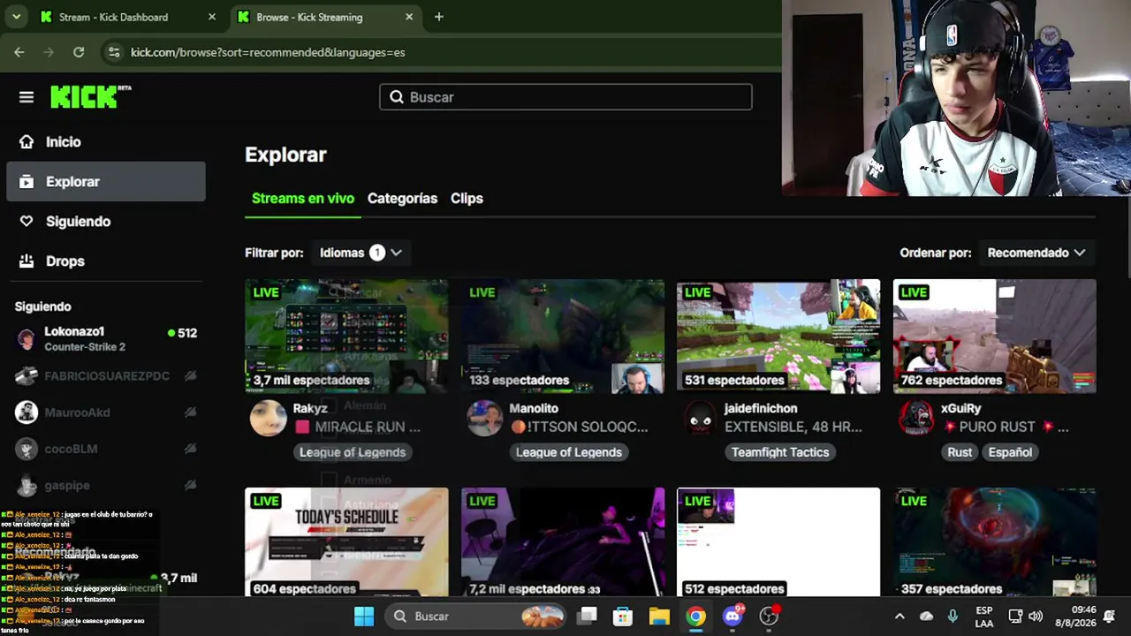Open xGuiRy's channel avatar

[916, 418]
